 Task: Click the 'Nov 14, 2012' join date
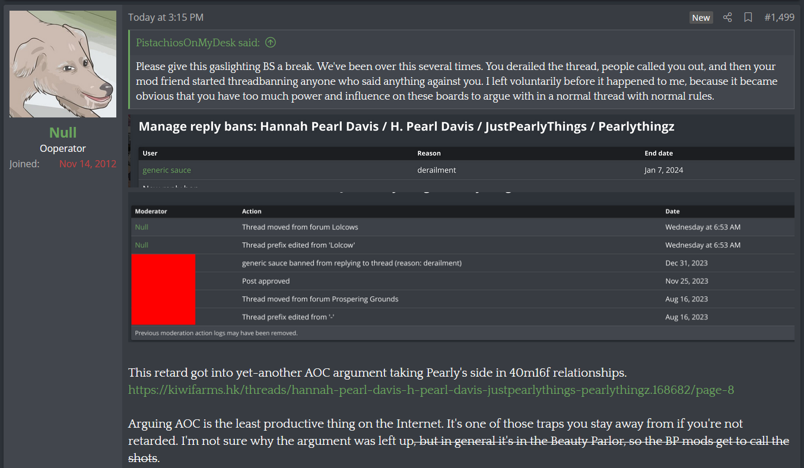coord(88,164)
